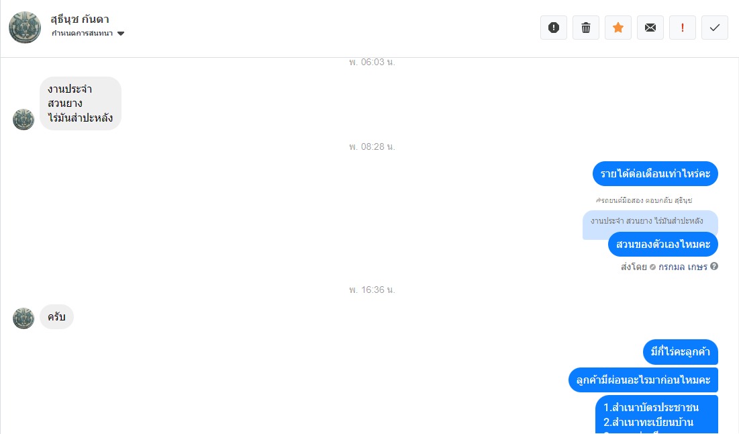This screenshot has width=739, height=434.
Task: Mark conversation done with the checkmark icon
Action: 714,28
